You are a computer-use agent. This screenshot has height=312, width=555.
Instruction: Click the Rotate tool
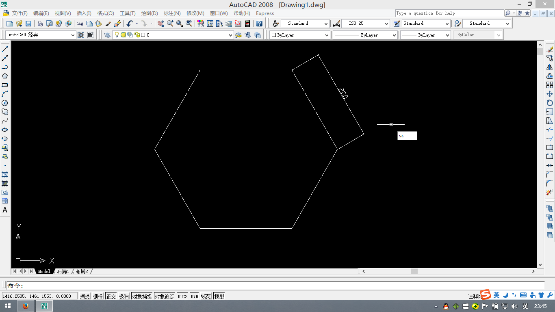tap(550, 103)
